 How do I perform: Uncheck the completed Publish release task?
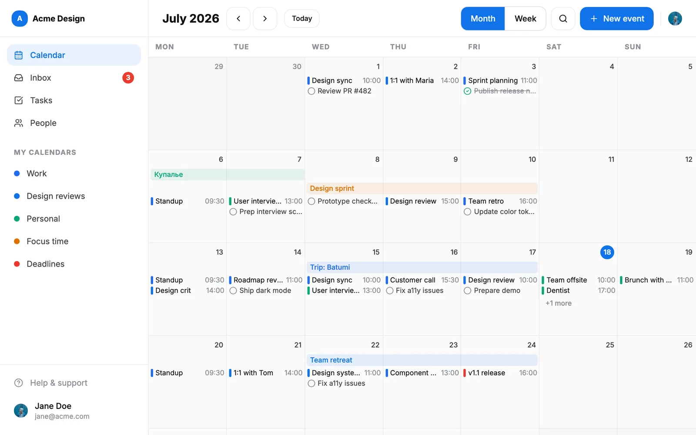tap(468, 91)
